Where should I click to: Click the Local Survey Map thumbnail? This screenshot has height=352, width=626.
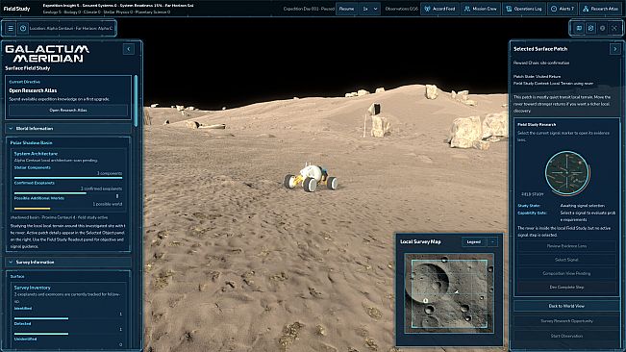(x=449, y=293)
